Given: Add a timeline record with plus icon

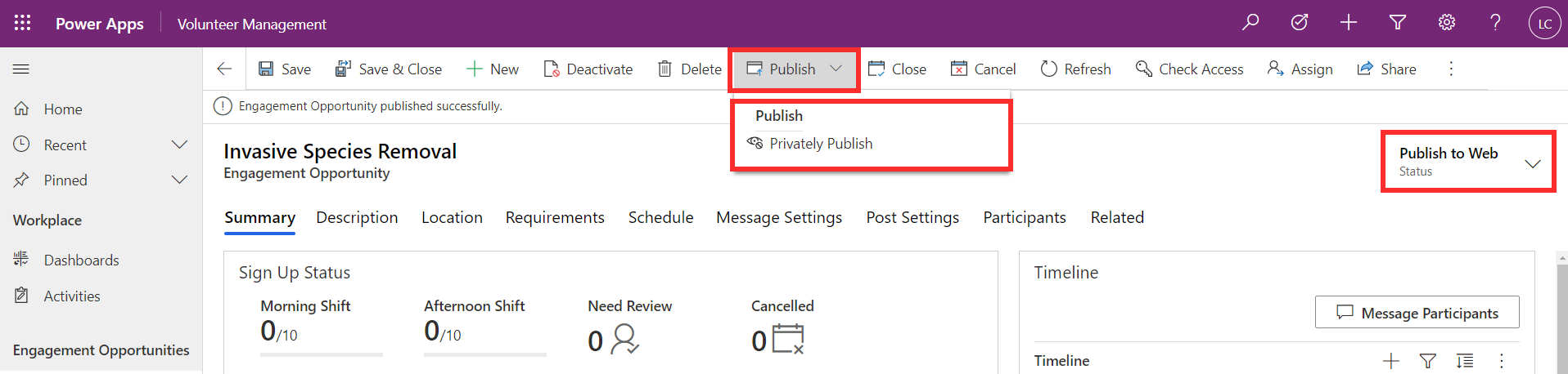Looking at the screenshot, I should (1390, 361).
